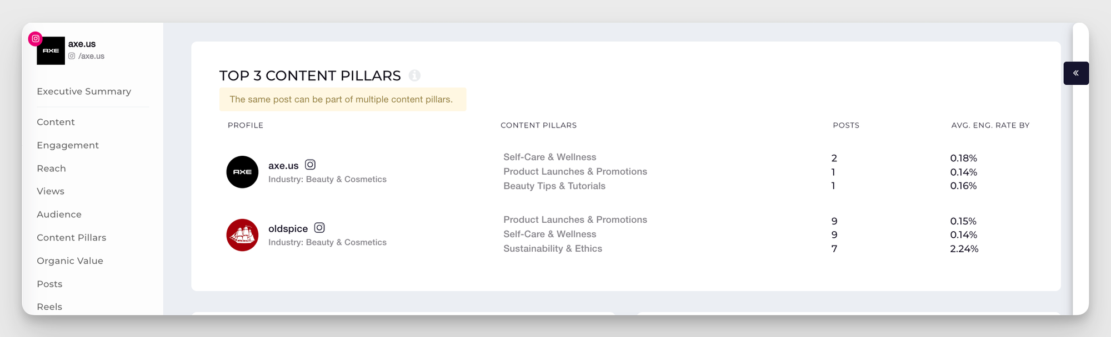This screenshot has width=1111, height=337.
Task: Click the axe.us profile name in the table
Action: coord(284,165)
